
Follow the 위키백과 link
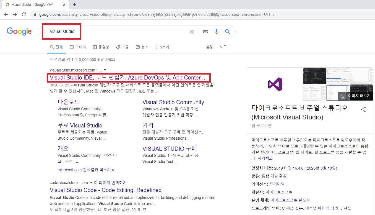(265, 158)
